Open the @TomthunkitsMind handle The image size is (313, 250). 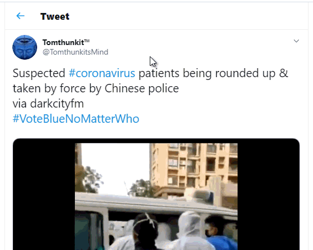pyautogui.click(x=75, y=52)
